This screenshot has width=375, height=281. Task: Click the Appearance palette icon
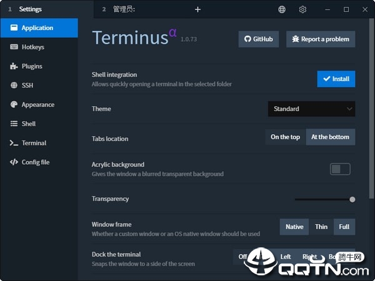[x=14, y=104]
